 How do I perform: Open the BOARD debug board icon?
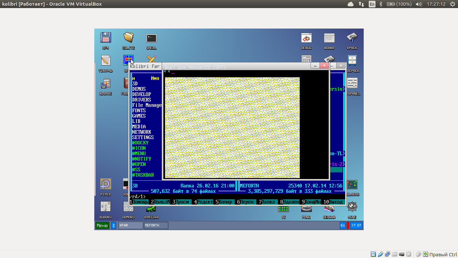329,38
